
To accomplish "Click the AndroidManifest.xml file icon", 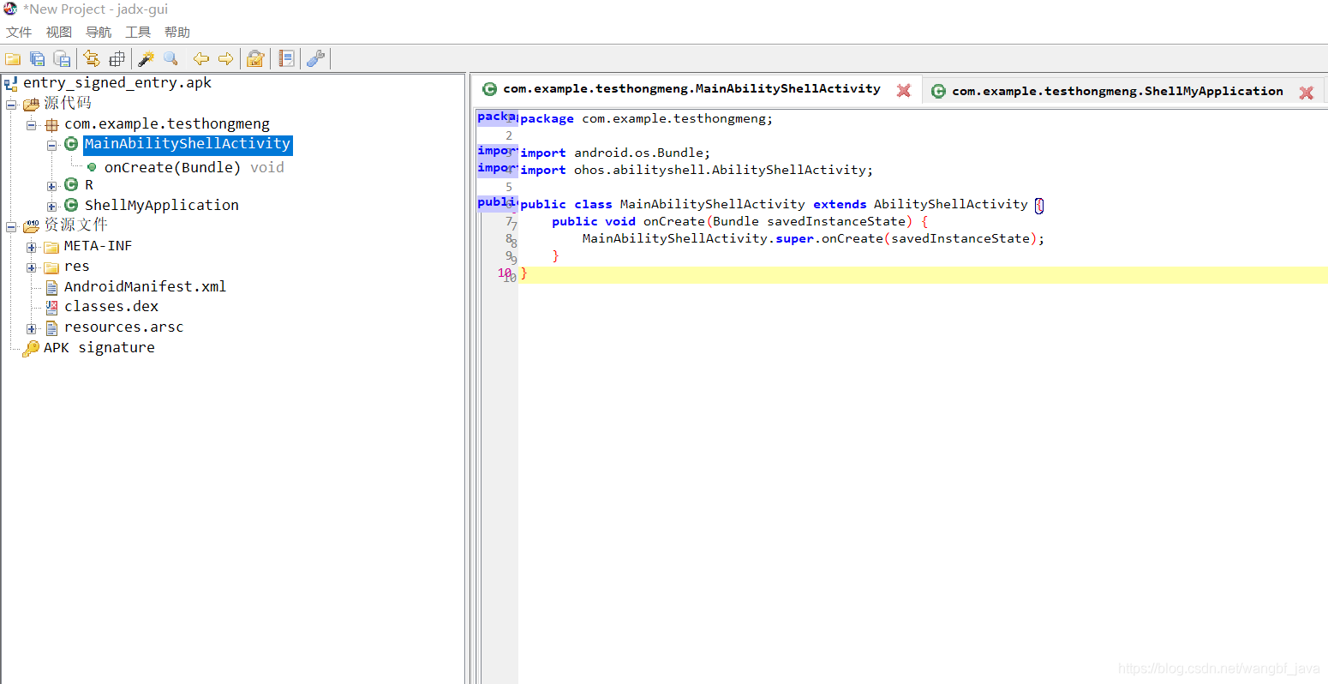I will click(51, 287).
